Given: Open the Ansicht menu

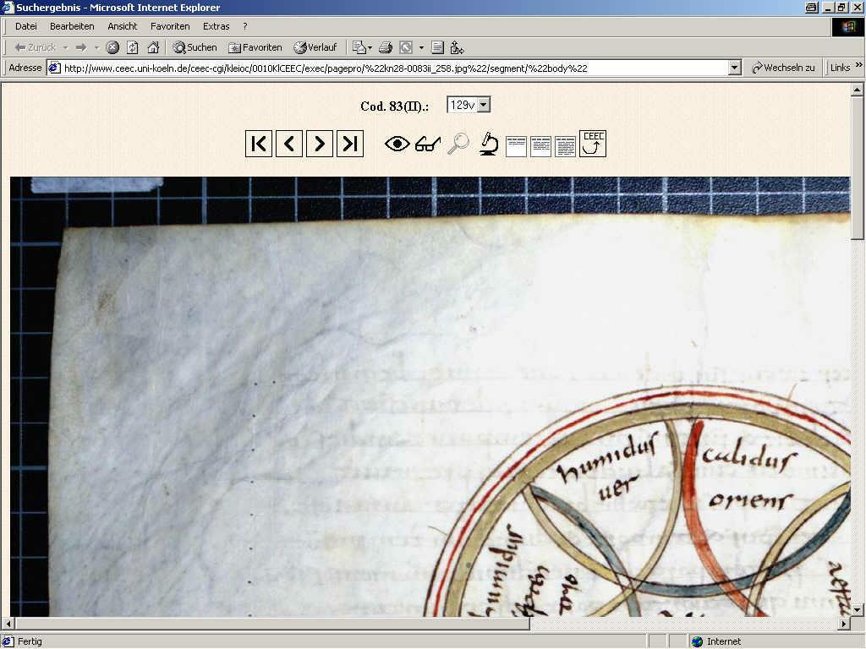Looking at the screenshot, I should pos(122,26).
